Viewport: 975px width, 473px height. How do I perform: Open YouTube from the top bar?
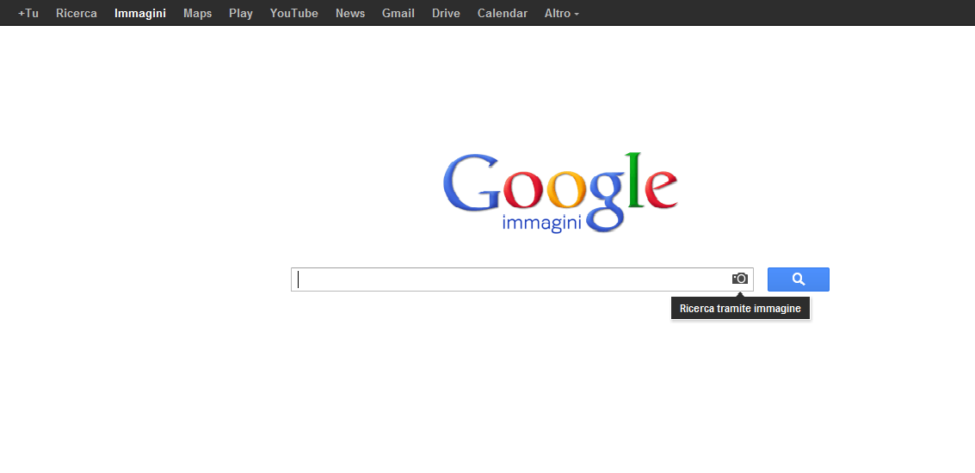click(293, 13)
